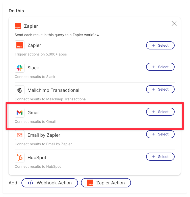Click the Mailchimp Transactional monkey icon
190x197 pixels.
(x=19, y=90)
